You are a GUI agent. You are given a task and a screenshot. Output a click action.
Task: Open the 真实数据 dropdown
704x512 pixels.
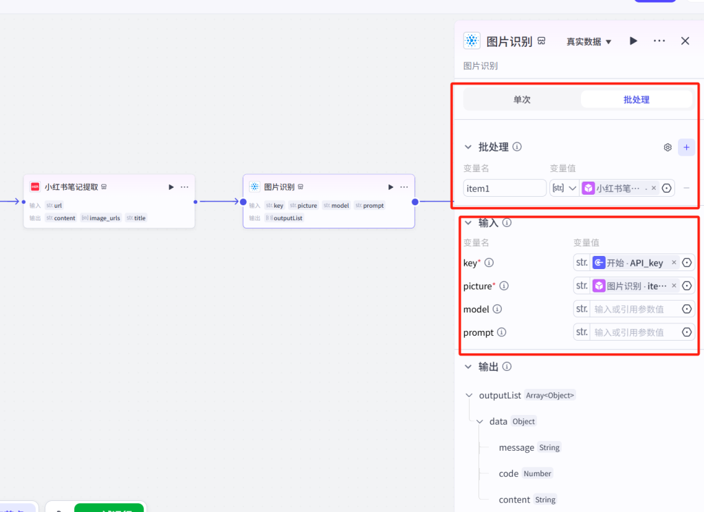pos(588,41)
